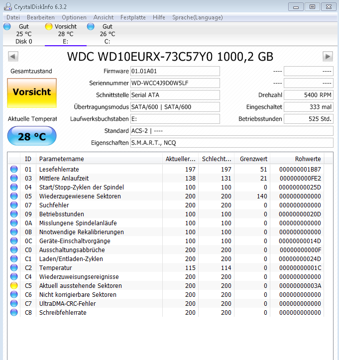Image resolution: width=339 pixels, height=360 pixels.
Task: Open the Bearbeiten menu
Action: 41,17
